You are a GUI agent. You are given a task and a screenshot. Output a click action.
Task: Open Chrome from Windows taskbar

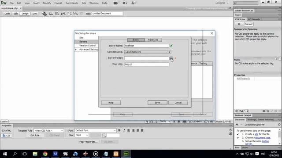click(x=45, y=154)
